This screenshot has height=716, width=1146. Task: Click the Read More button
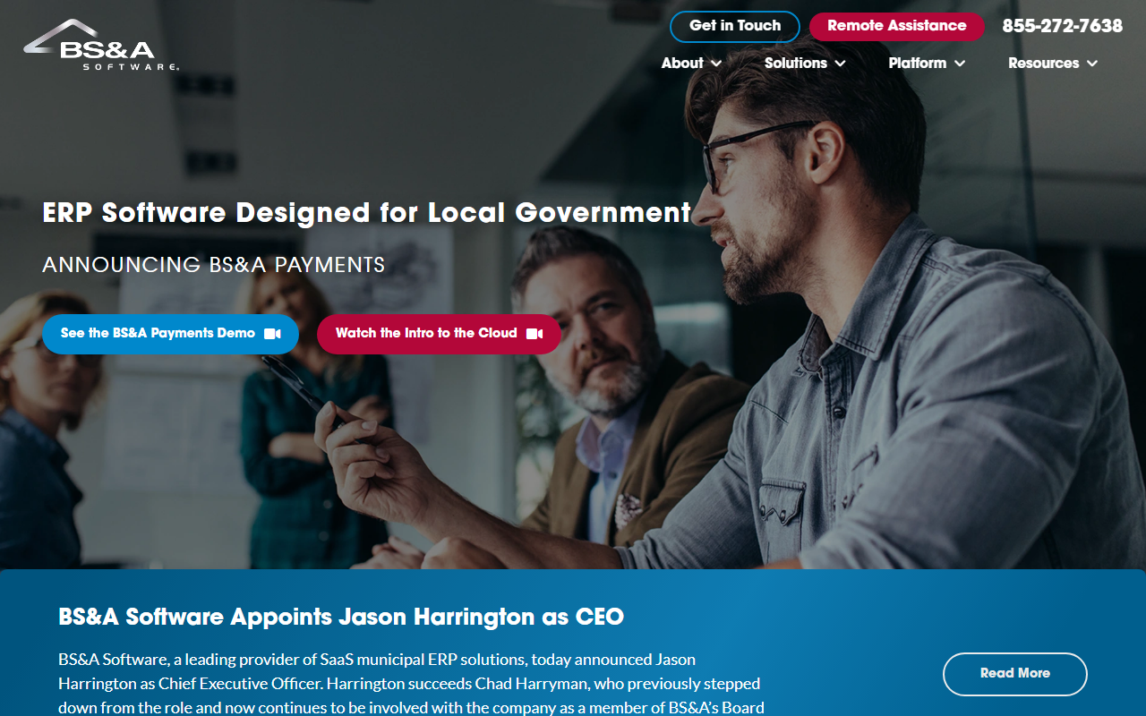[x=1015, y=674]
